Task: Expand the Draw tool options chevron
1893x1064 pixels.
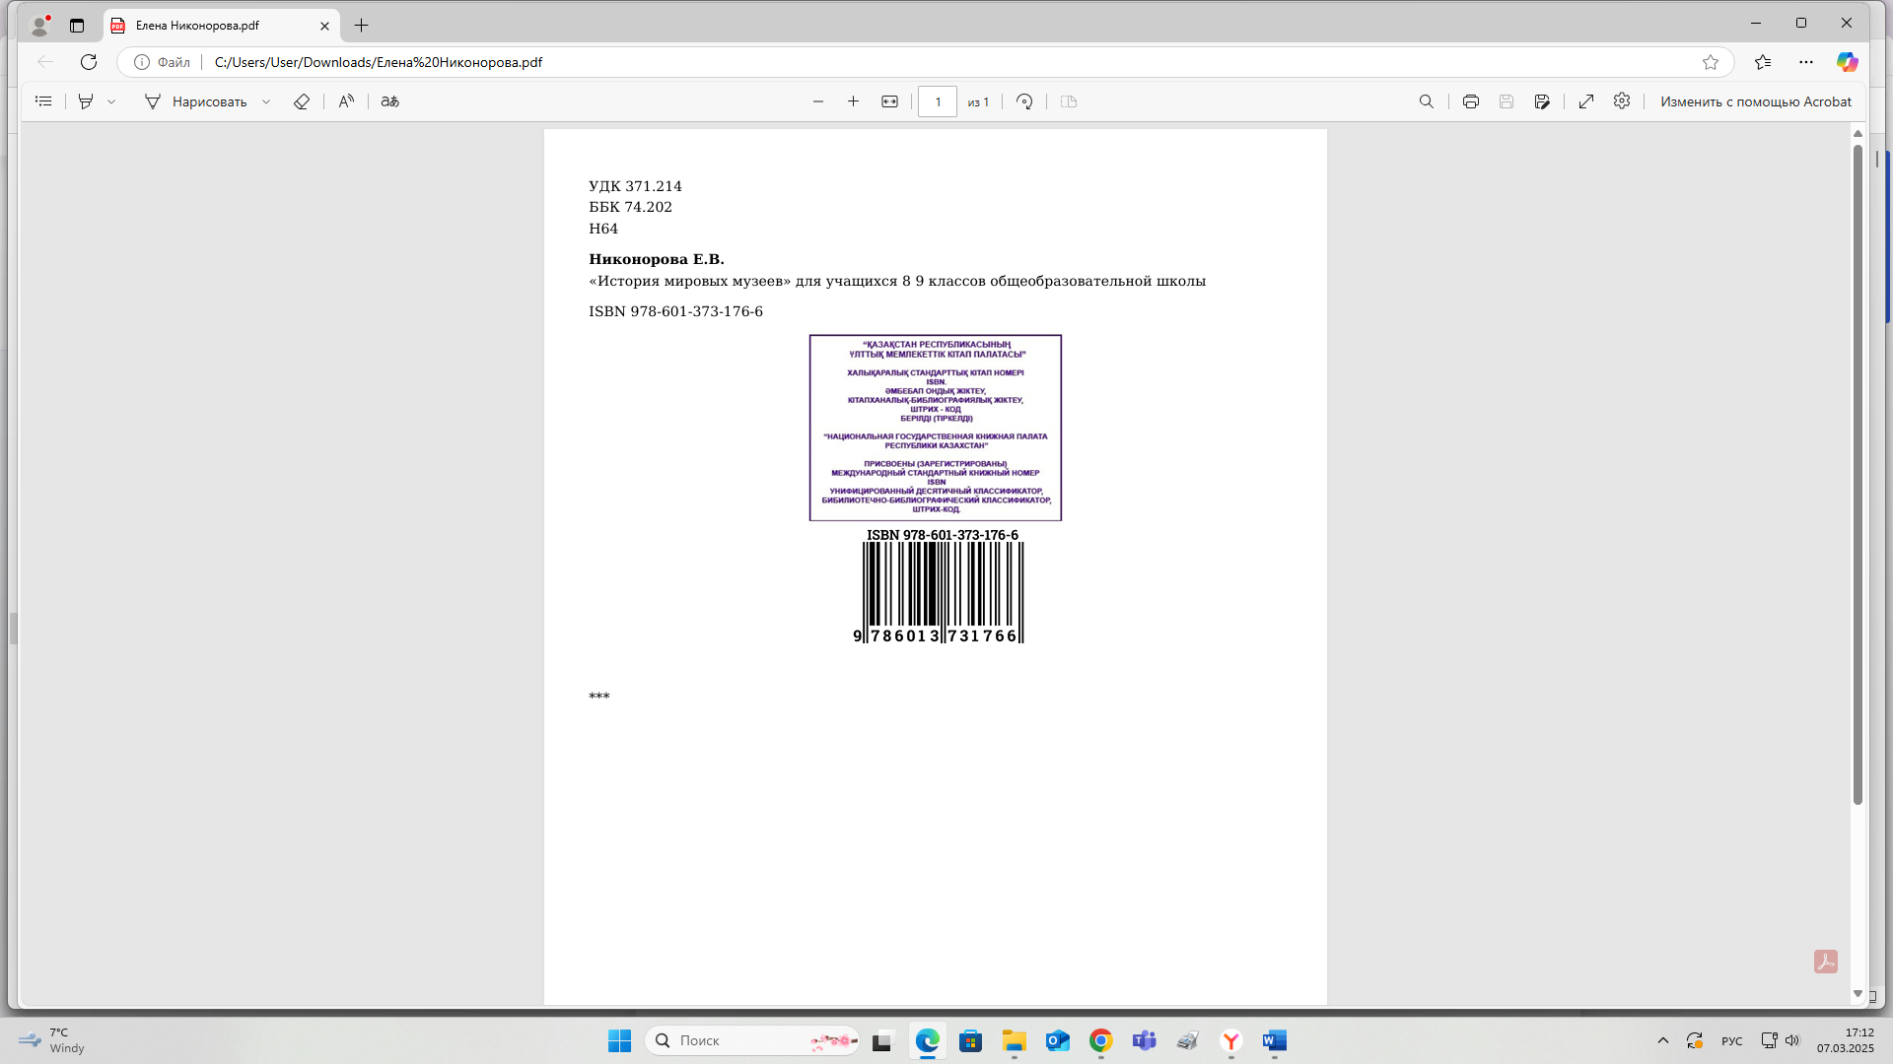Action: click(266, 101)
